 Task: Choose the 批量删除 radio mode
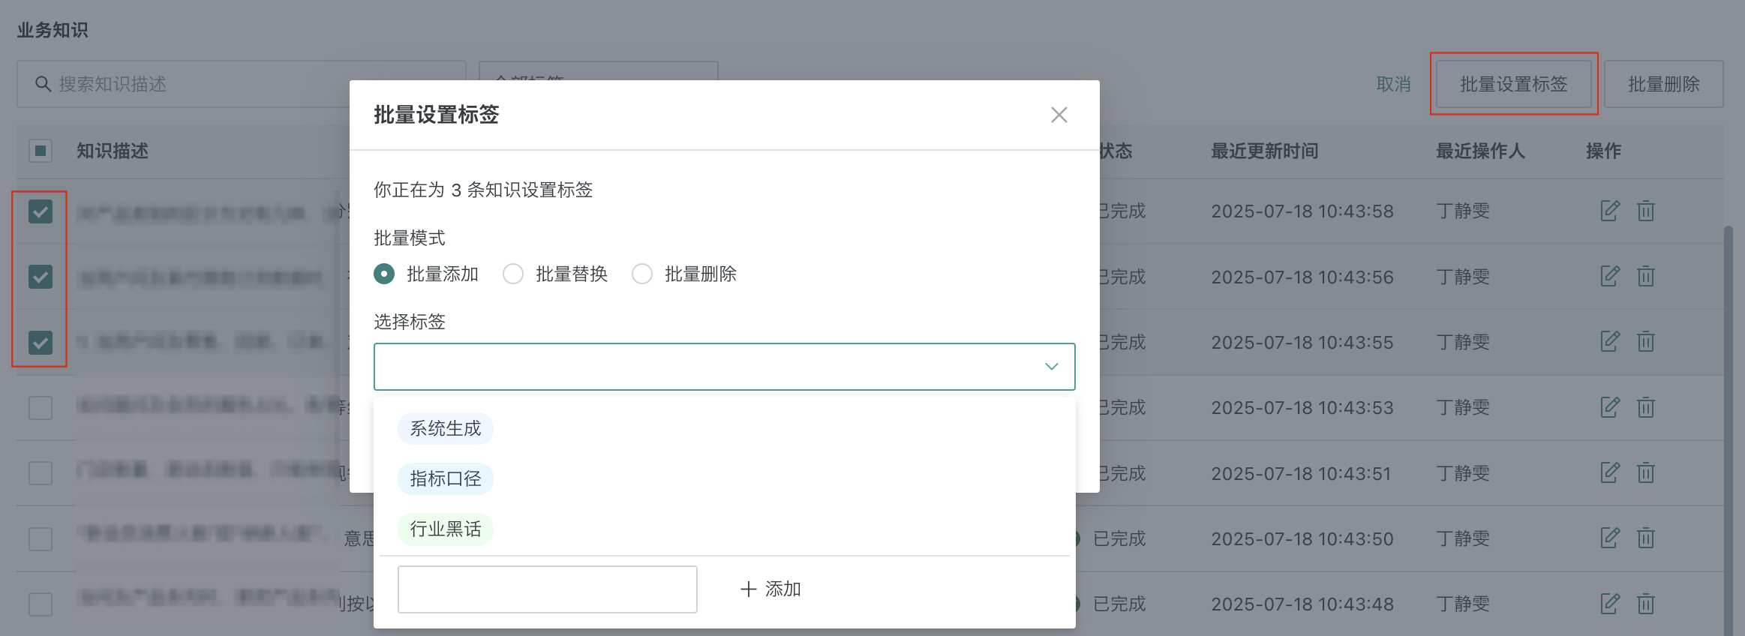pos(642,274)
